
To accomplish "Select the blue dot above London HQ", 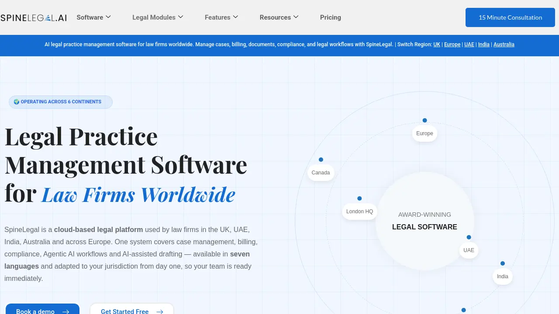I will [x=359, y=198].
